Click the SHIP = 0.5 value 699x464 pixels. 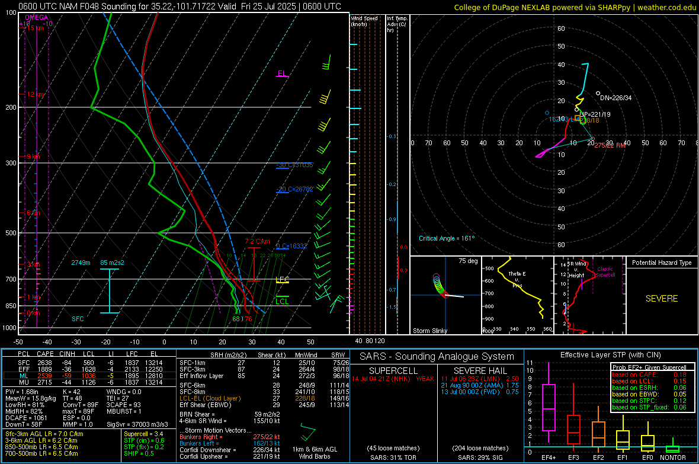tap(139, 454)
